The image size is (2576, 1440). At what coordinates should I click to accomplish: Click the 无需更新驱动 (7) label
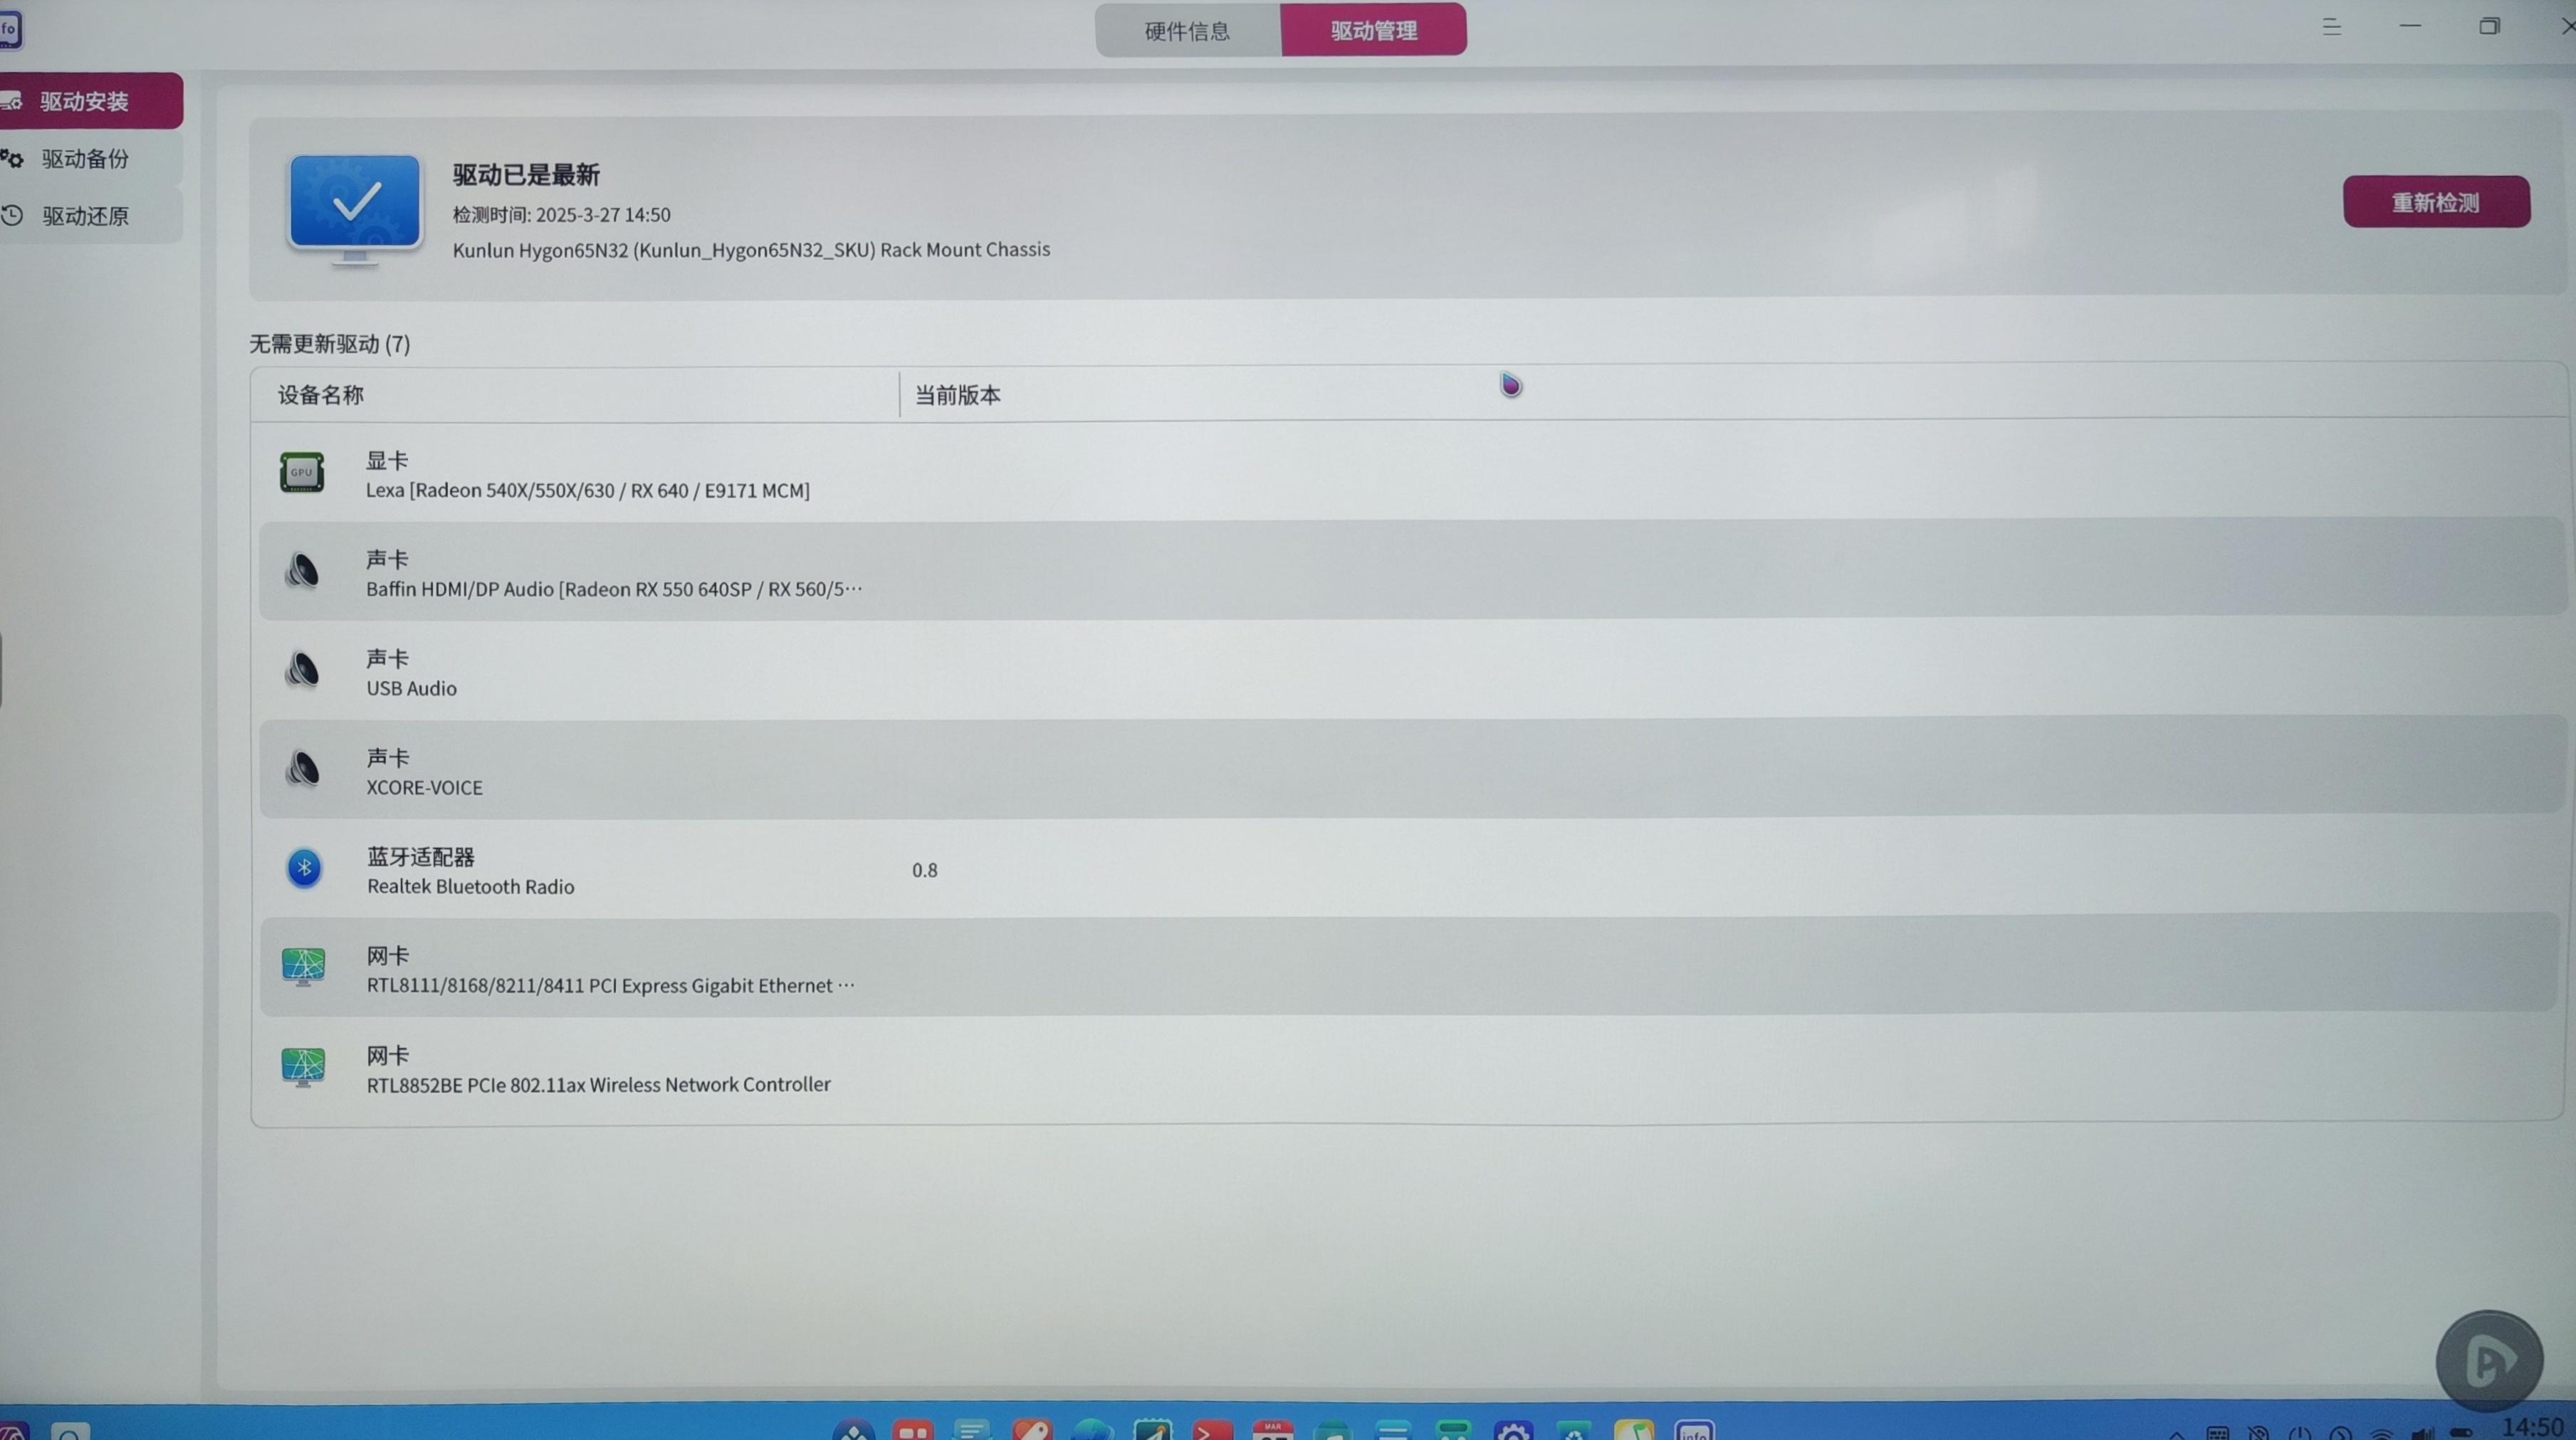coord(329,343)
